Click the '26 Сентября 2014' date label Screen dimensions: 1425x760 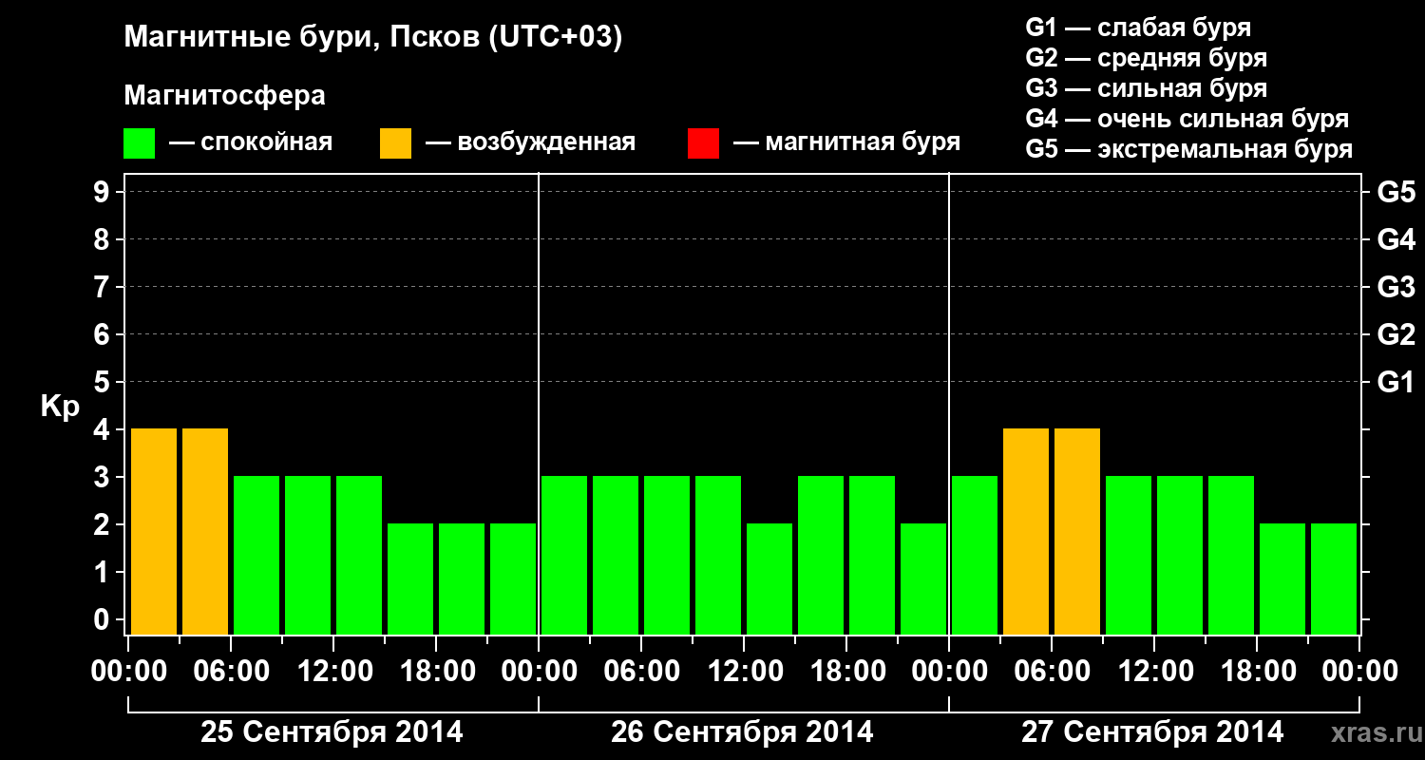(742, 732)
